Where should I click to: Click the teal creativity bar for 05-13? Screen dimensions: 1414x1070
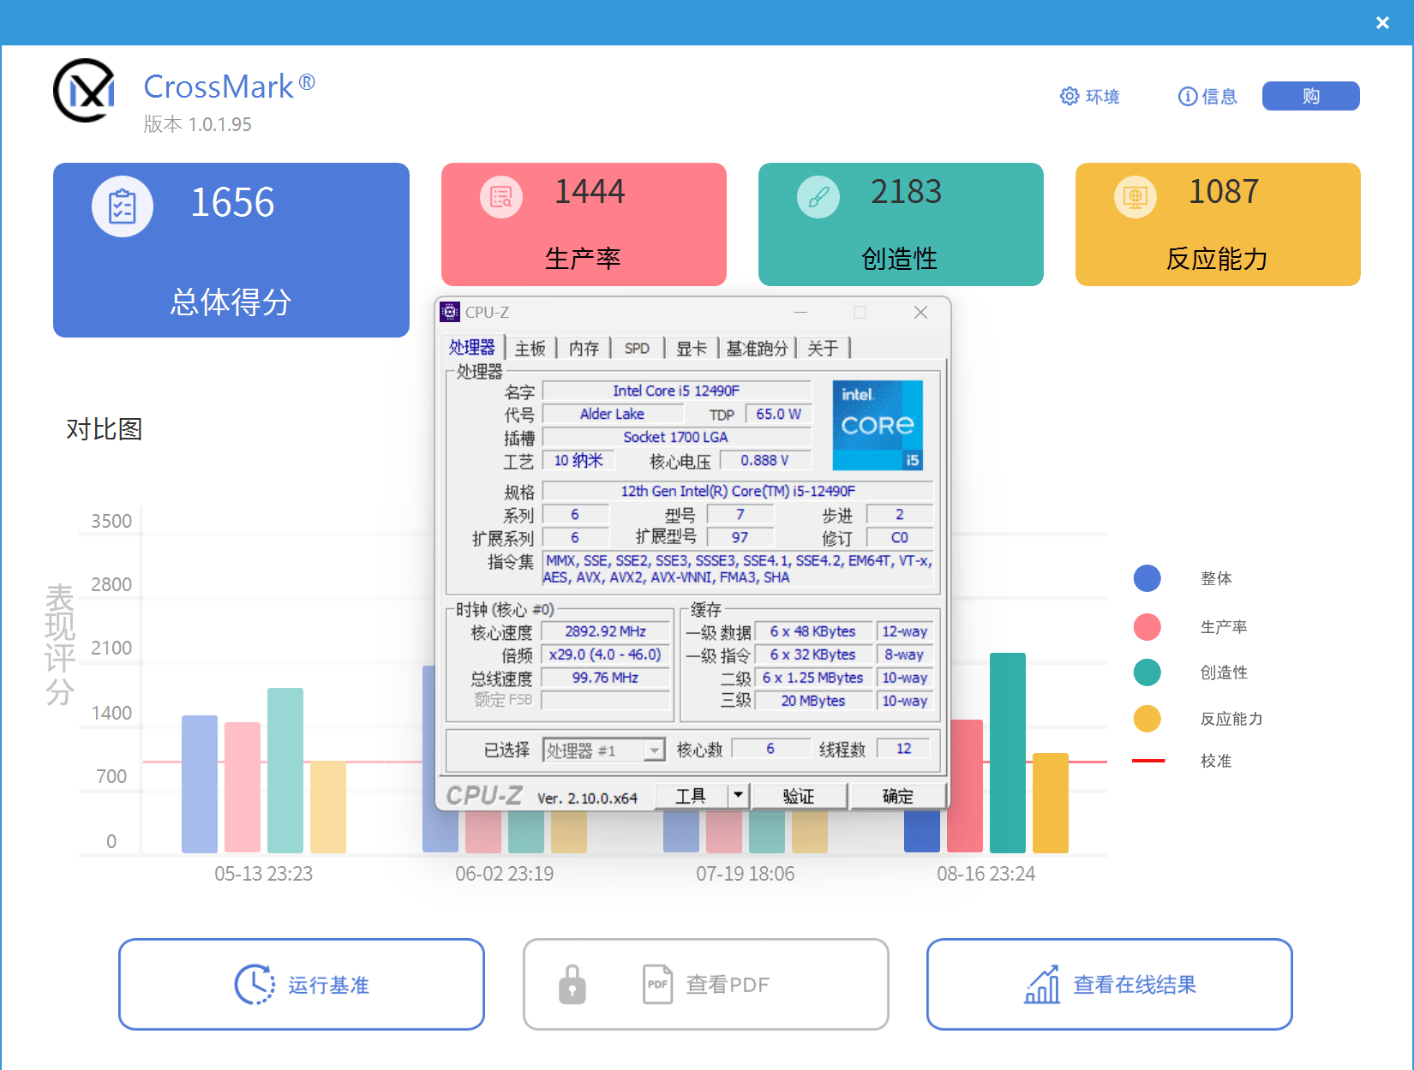click(285, 770)
